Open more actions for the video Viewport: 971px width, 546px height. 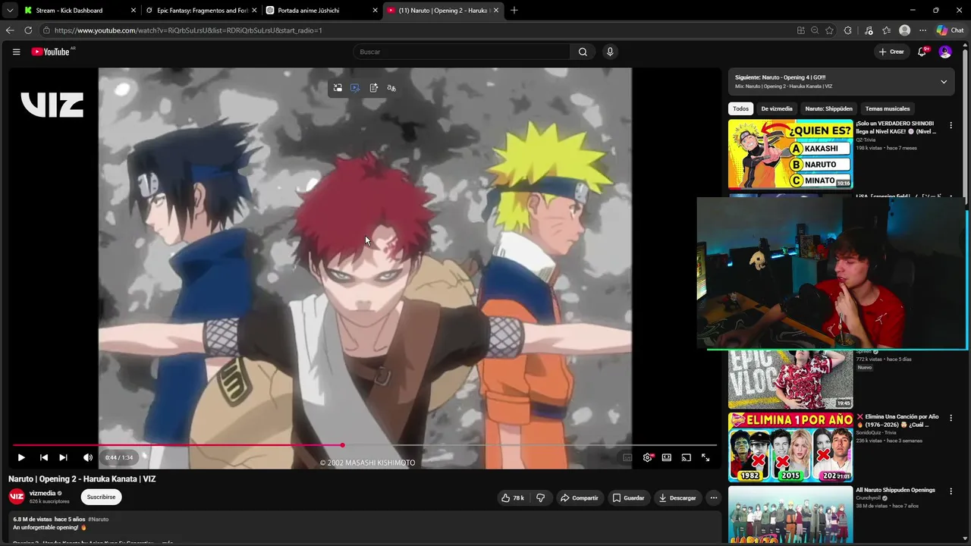click(x=713, y=497)
